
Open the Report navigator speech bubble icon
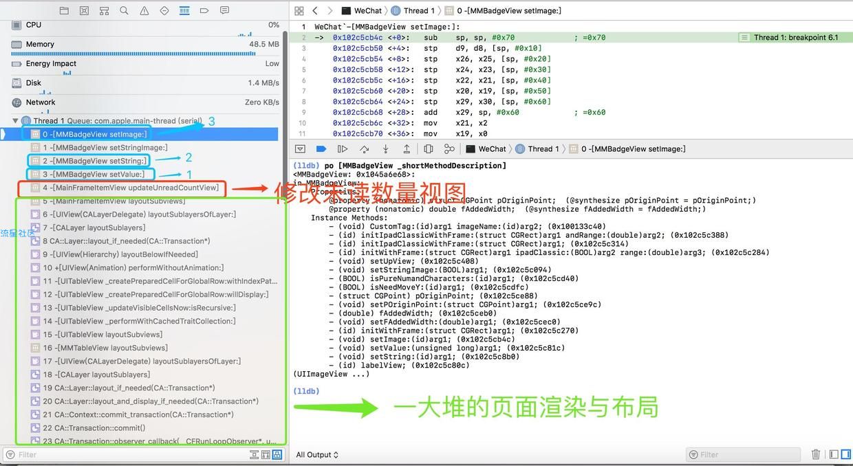click(224, 11)
